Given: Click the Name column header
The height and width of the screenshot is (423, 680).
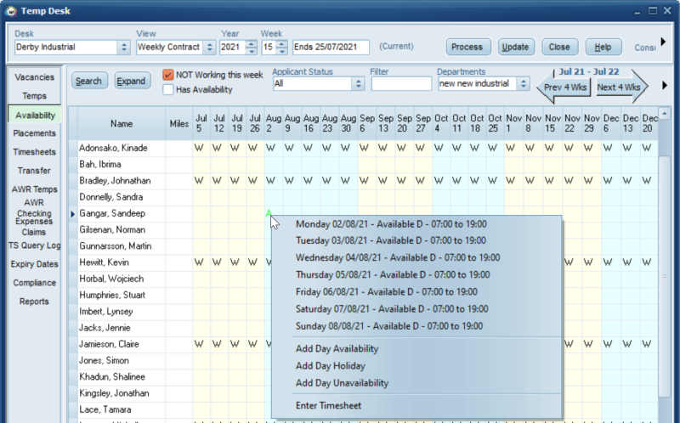Looking at the screenshot, I should (122, 124).
